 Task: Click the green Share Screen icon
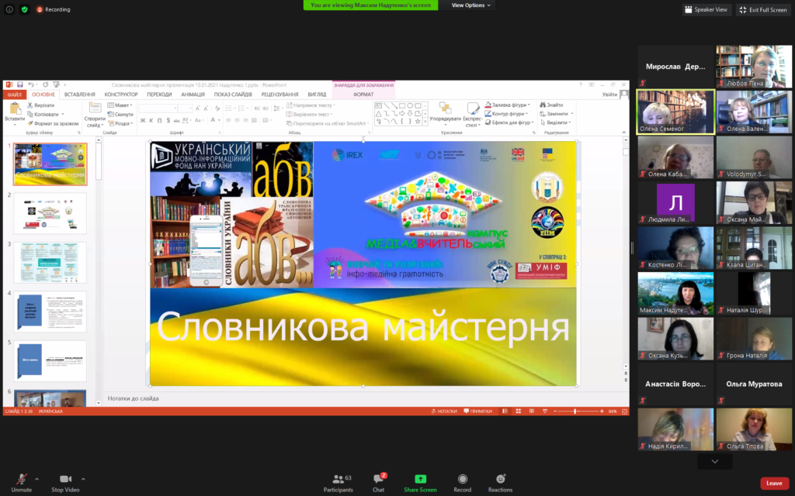[420, 480]
